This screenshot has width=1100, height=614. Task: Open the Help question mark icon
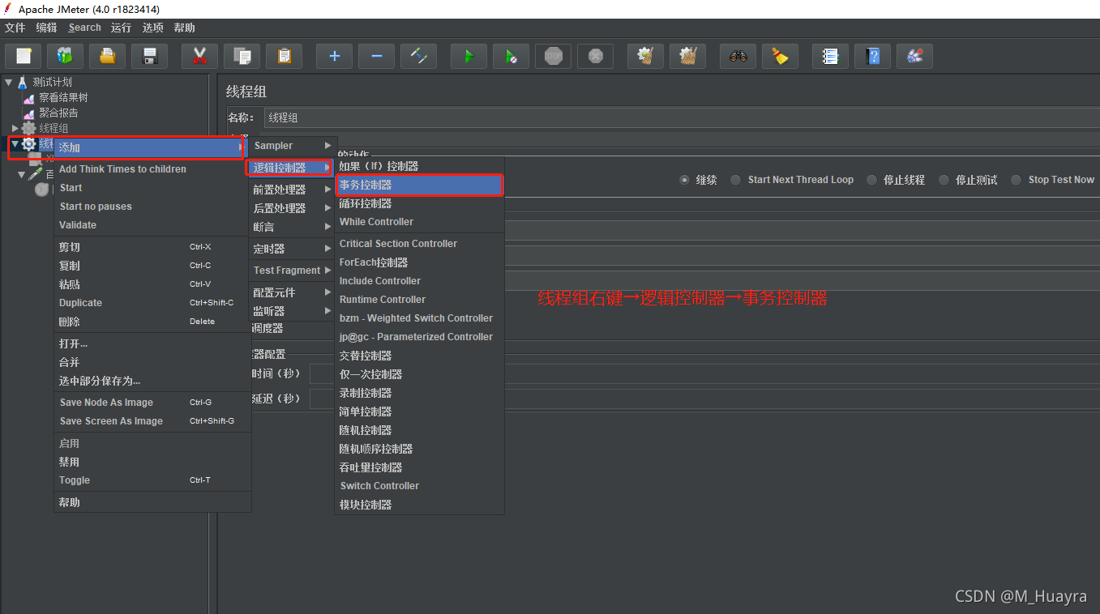872,56
